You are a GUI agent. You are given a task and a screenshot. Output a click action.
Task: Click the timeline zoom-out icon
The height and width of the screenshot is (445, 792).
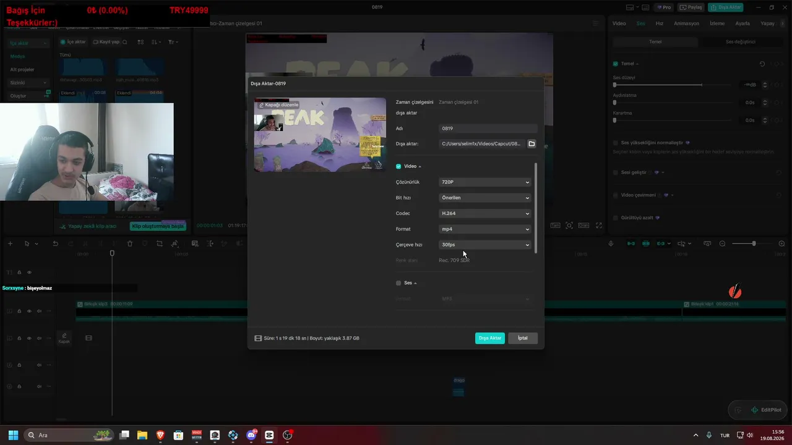[722, 244]
